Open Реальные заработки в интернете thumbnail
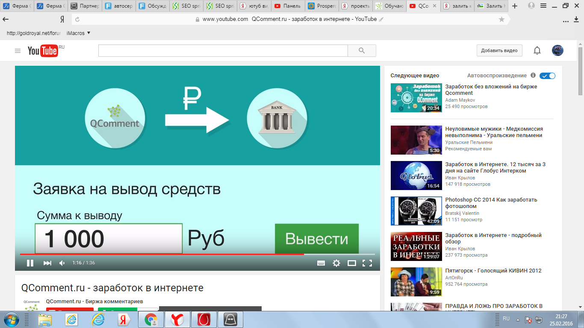 point(416,246)
